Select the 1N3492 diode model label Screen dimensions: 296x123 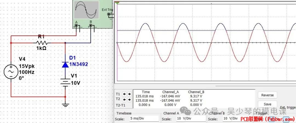[x=79, y=64]
